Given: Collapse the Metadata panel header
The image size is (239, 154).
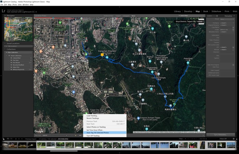Looking at the screenshot, I should coord(234,16).
